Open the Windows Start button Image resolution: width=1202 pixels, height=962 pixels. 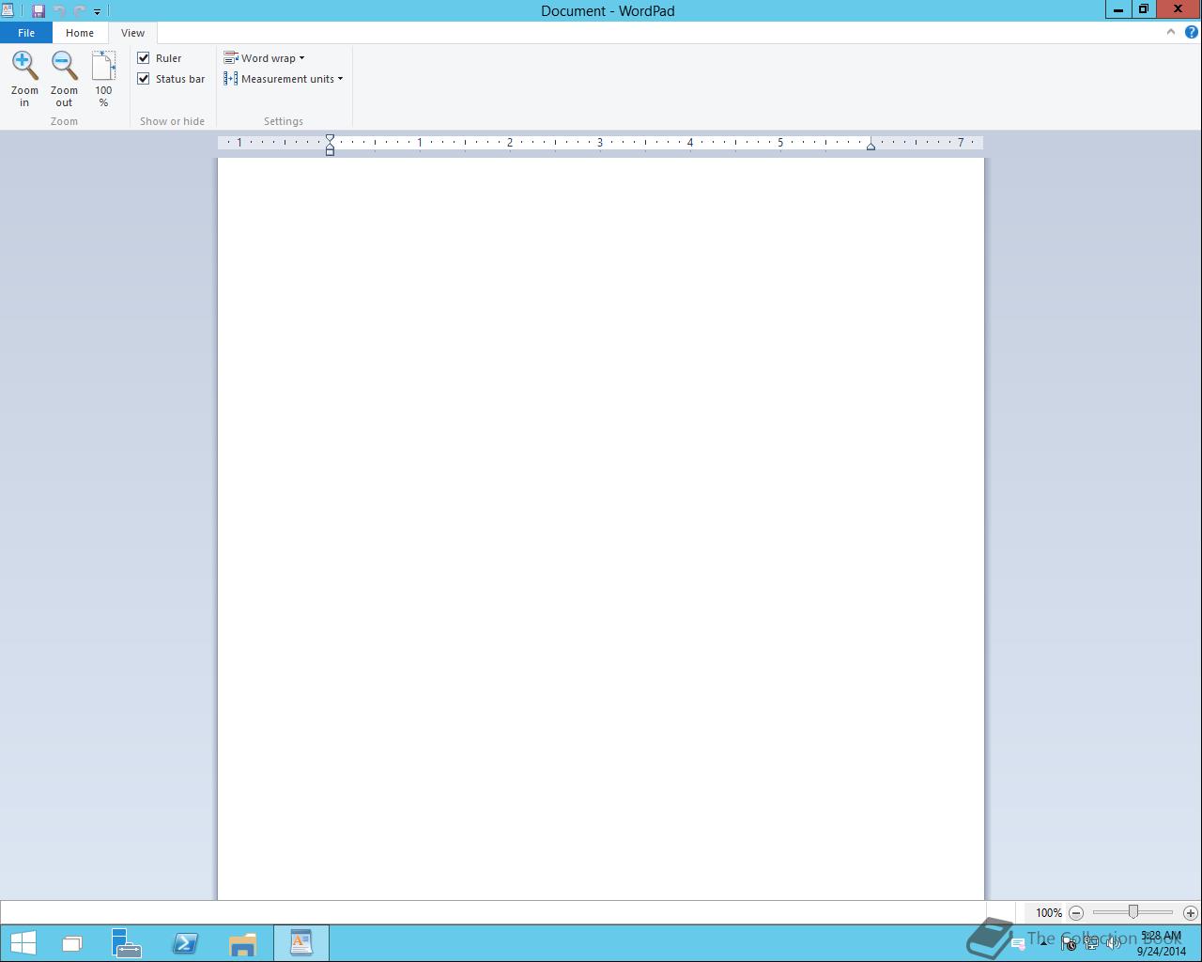[x=23, y=943]
